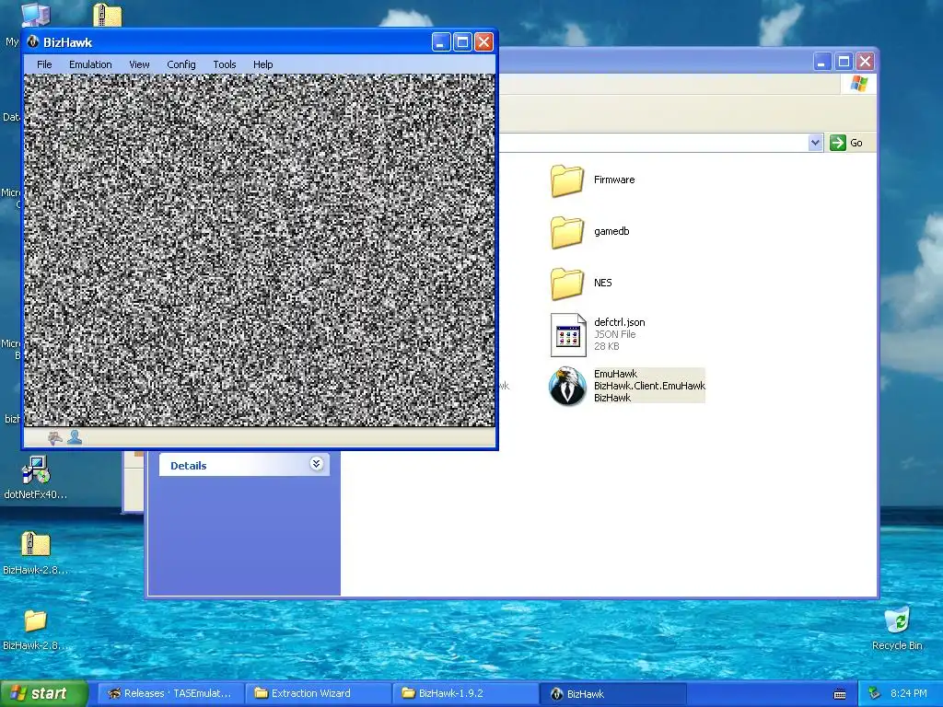Select the EmuHawk eagle application icon
Viewport: 943px width, 707px height.
tap(567, 386)
